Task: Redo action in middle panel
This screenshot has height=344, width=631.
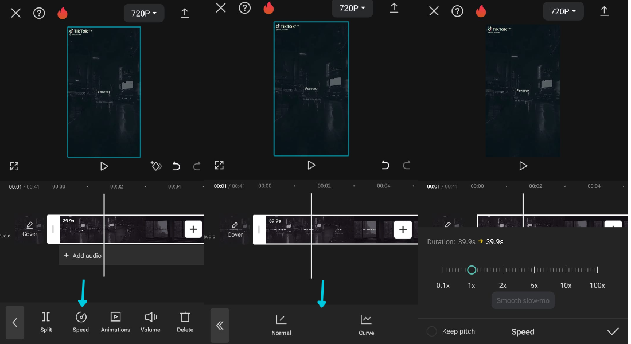Action: click(407, 165)
